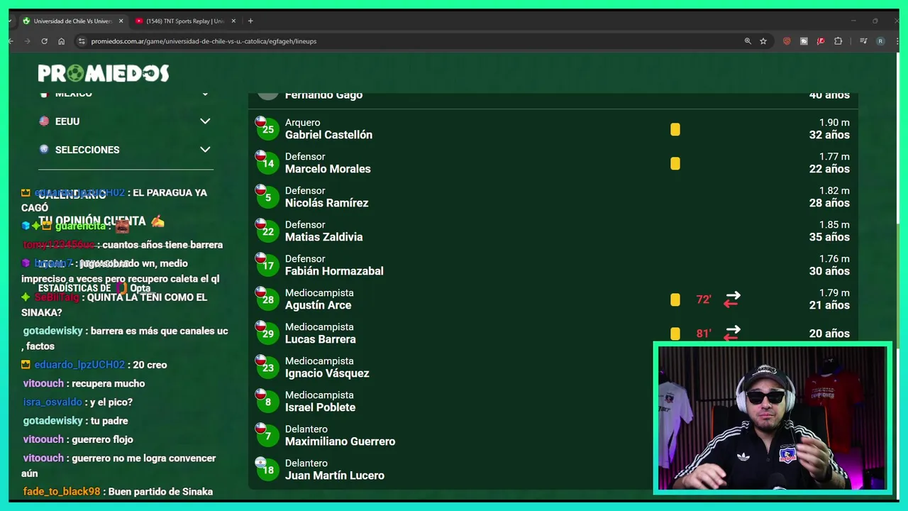Close the TNT Sports Replay tab
Screen dimensions: 908x511
[x=233, y=21]
